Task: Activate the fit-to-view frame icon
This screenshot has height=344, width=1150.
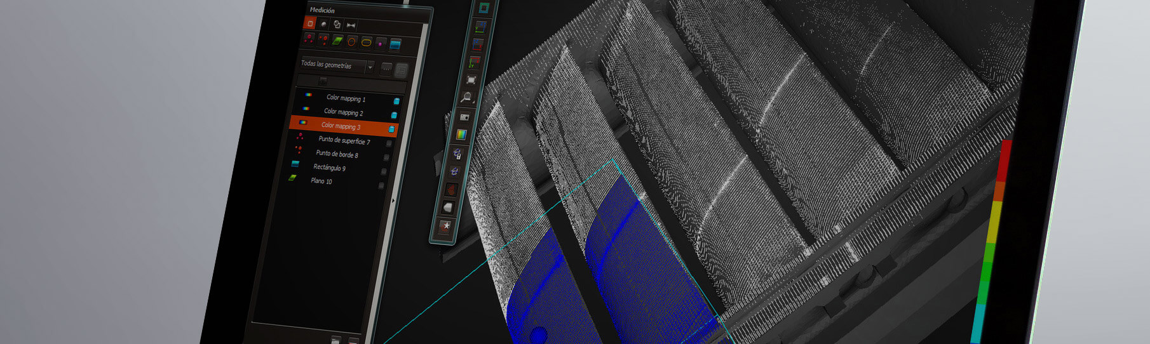Action: (x=471, y=80)
